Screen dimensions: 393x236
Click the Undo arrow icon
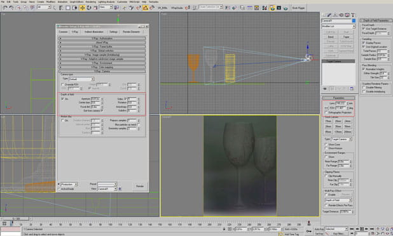coord(4,8)
